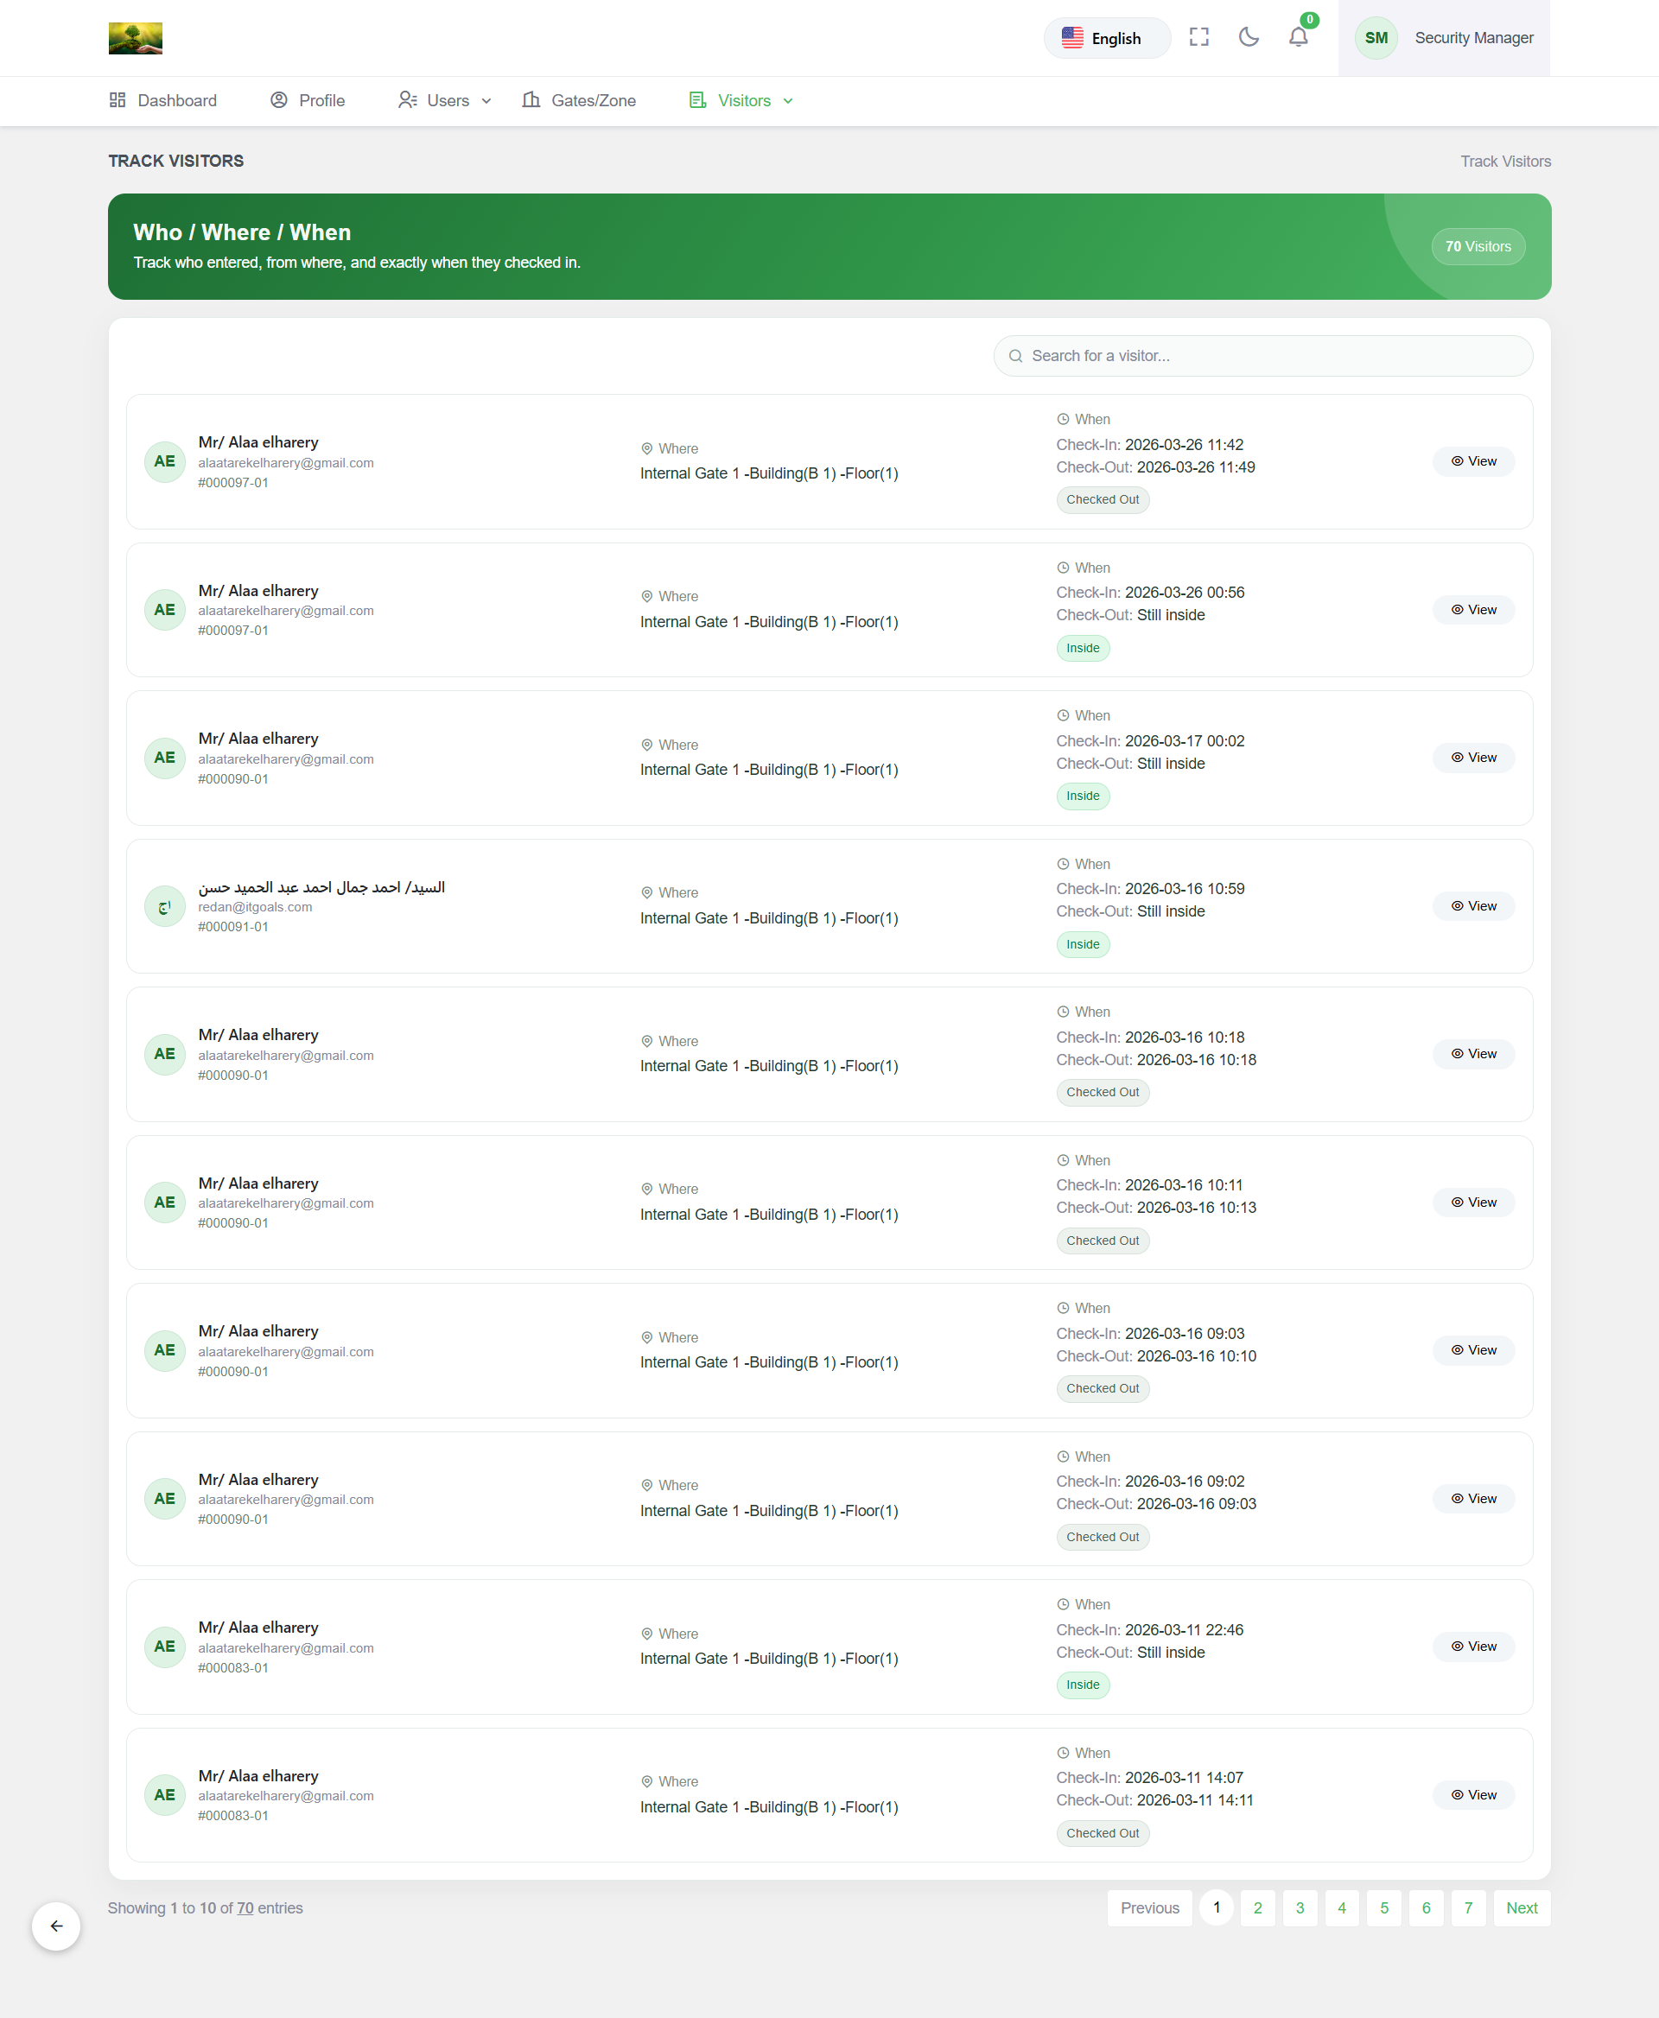
Task: Click AE avatar for 2026-03-17 00:02 entry
Action: pyautogui.click(x=164, y=758)
